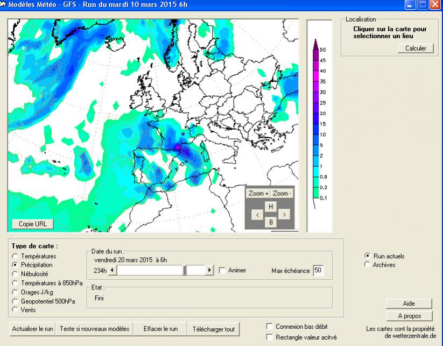Click the Copie URL button

click(32, 224)
